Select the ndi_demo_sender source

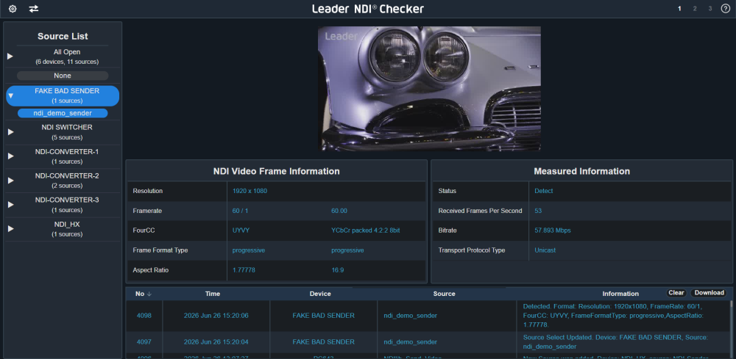pyautogui.click(x=63, y=113)
